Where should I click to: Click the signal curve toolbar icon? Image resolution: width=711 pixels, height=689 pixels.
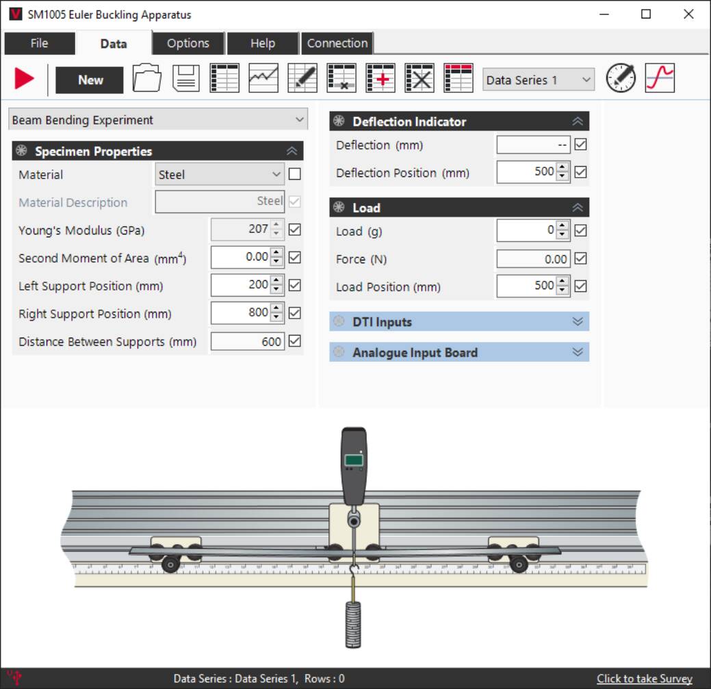click(659, 79)
